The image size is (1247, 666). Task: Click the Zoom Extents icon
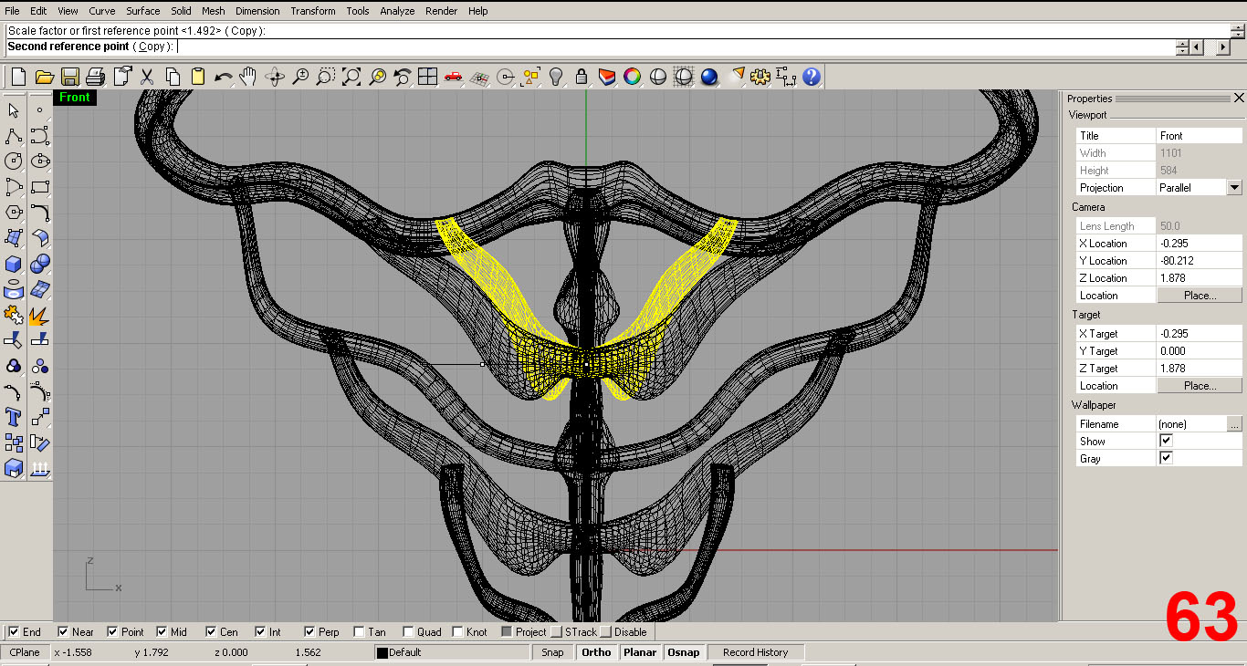(x=351, y=77)
